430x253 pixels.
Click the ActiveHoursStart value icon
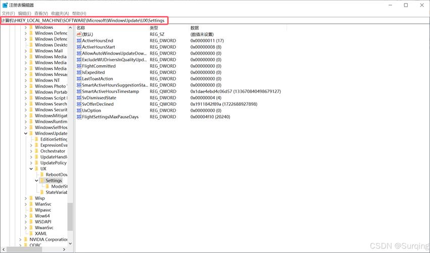point(79,47)
